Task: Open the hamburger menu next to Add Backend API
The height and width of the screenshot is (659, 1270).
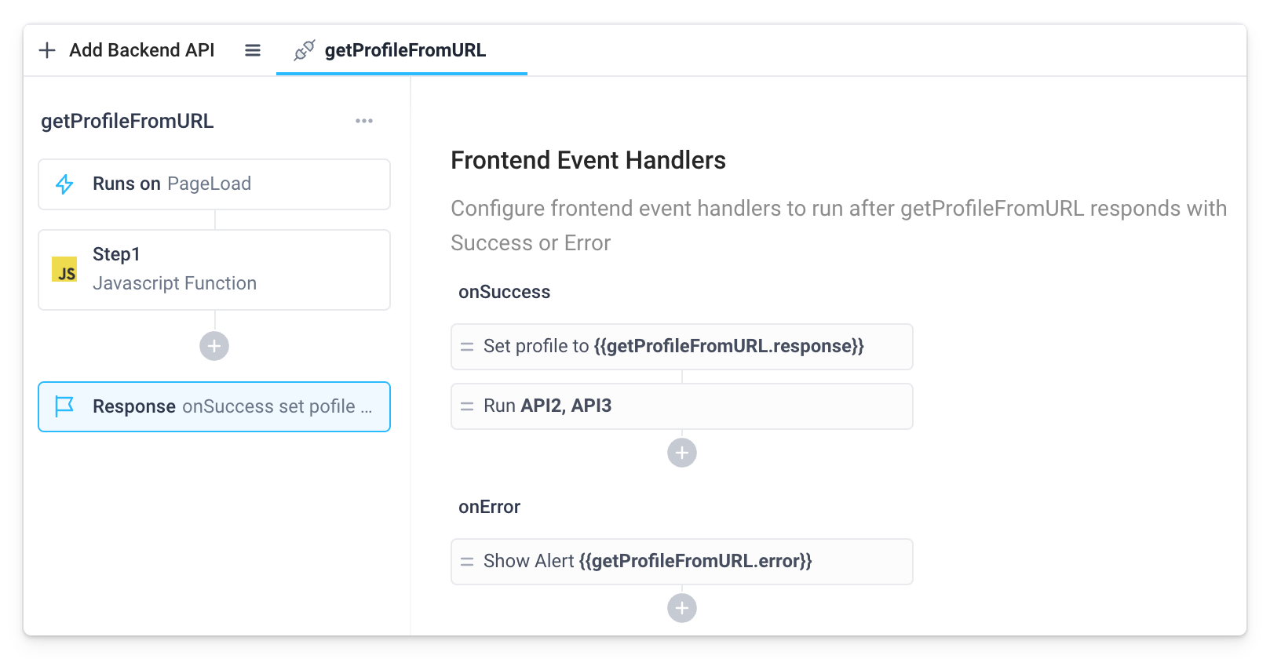Action: point(252,50)
